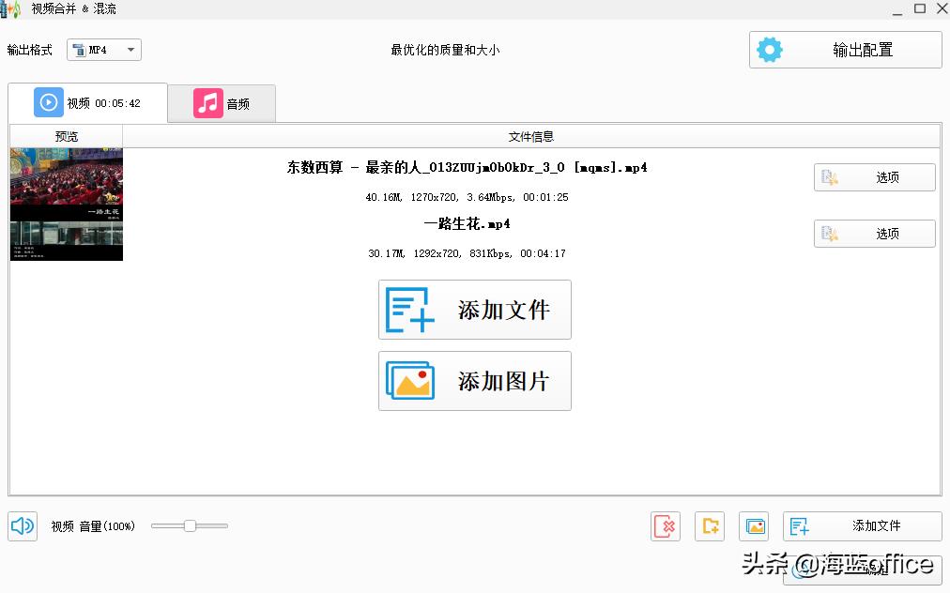Open 选项 for 一路生花.mp4
Image resolution: width=950 pixels, height=593 pixels.
click(874, 234)
